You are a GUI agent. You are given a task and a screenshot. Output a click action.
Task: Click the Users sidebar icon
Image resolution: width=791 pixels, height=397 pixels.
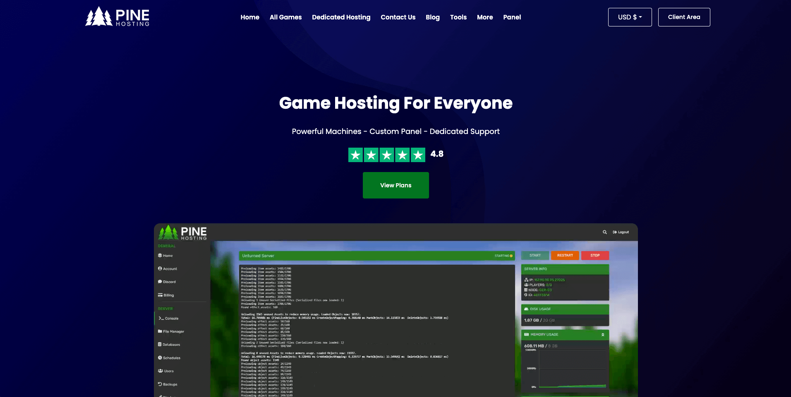tap(160, 371)
